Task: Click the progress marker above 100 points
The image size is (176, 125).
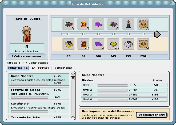Action: tap(98, 34)
